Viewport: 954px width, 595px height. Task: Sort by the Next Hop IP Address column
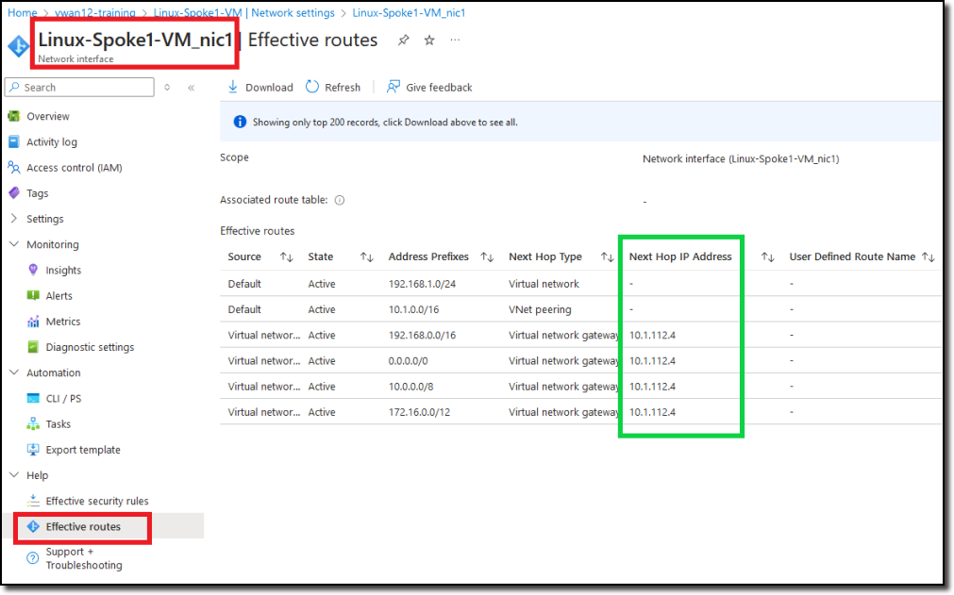[768, 257]
